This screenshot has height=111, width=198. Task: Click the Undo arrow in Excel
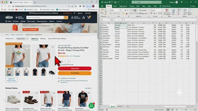point(118,2)
